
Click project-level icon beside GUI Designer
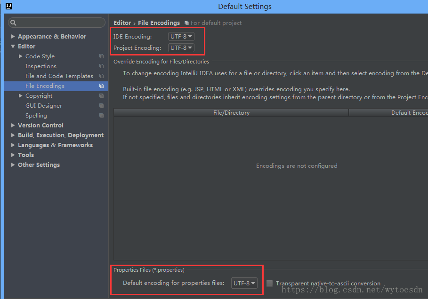click(x=101, y=106)
